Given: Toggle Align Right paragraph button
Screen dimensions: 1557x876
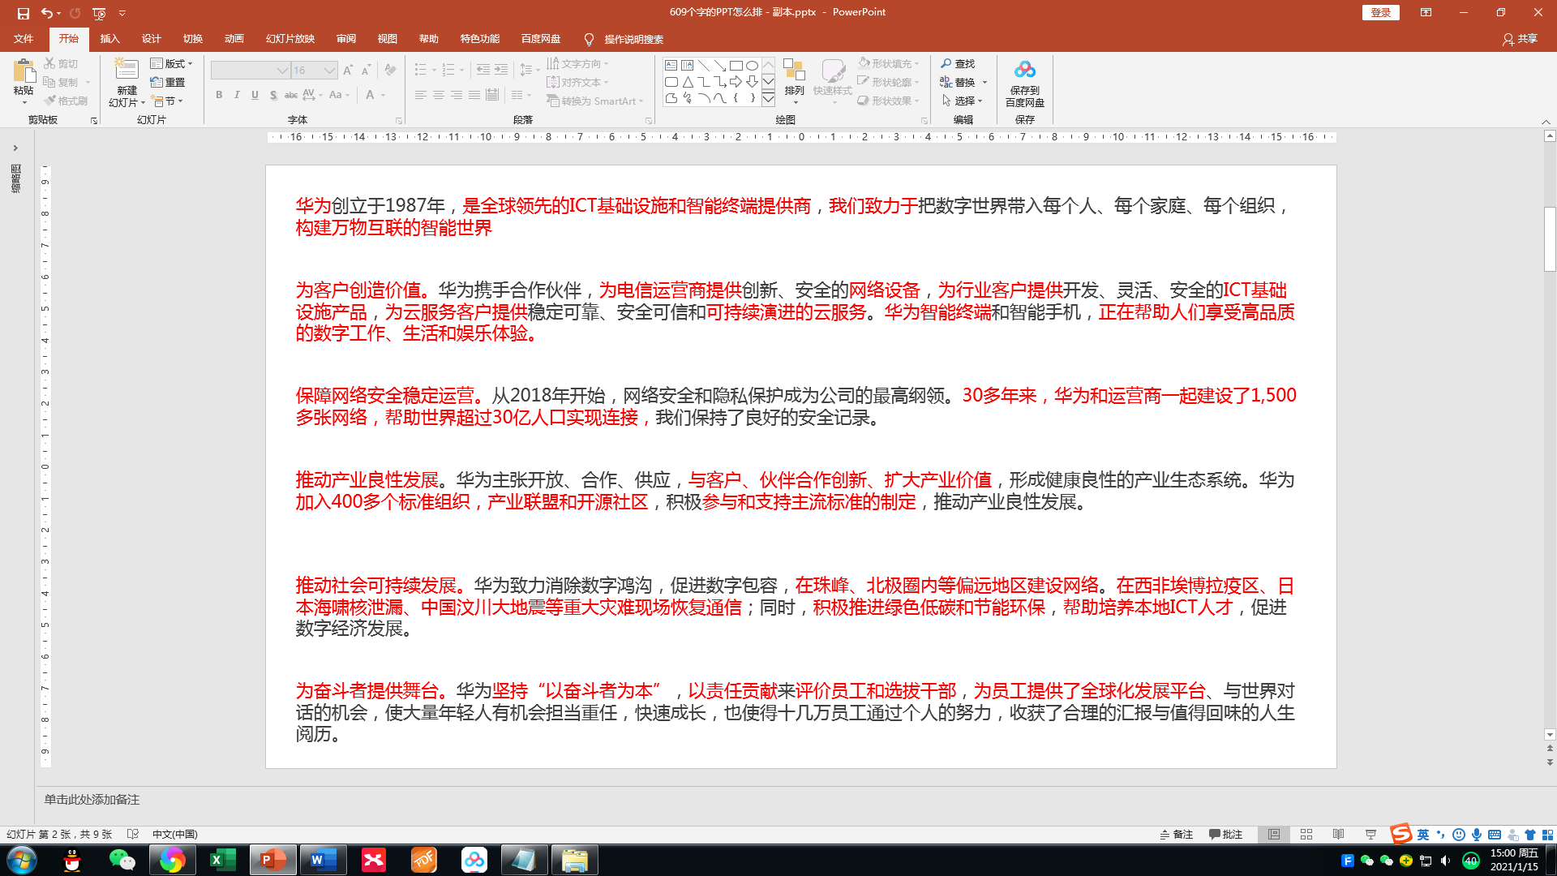Looking at the screenshot, I should 456,95.
